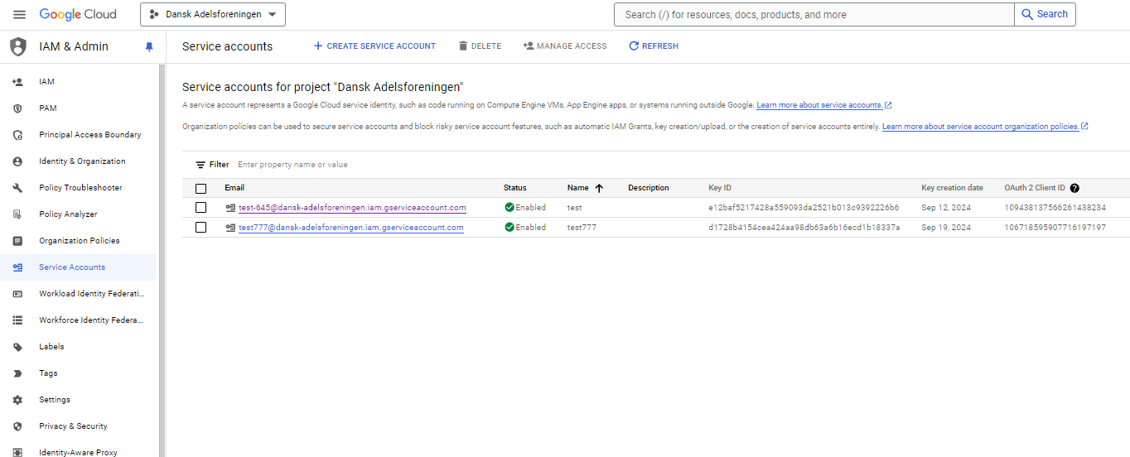Viewport: 1130px width, 457px height.
Task: Select the checkbox for test777 account
Action: [200, 228]
